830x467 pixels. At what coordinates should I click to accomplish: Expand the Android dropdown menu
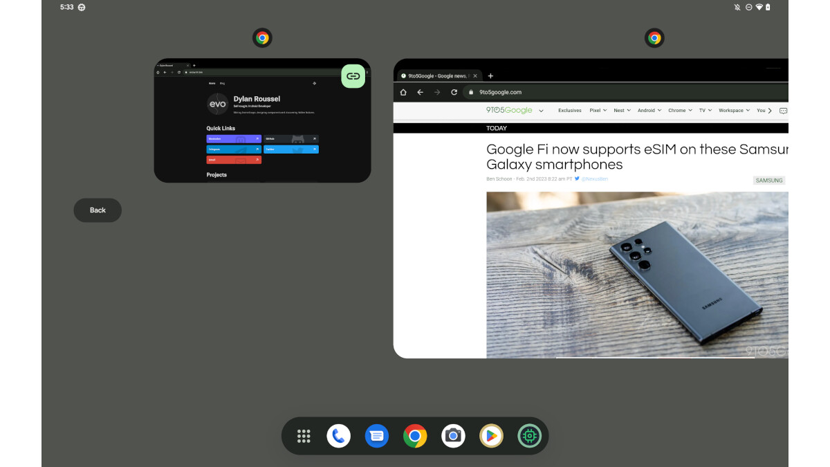pos(649,111)
